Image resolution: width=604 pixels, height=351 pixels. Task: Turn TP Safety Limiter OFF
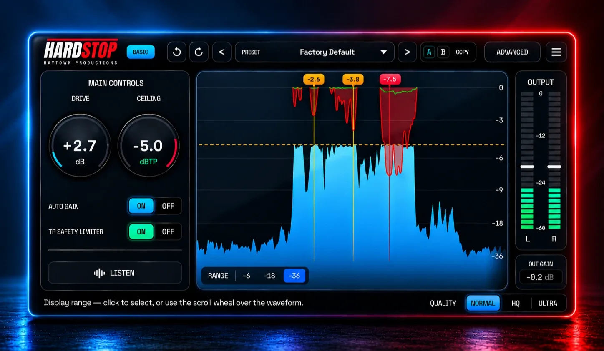tap(168, 232)
